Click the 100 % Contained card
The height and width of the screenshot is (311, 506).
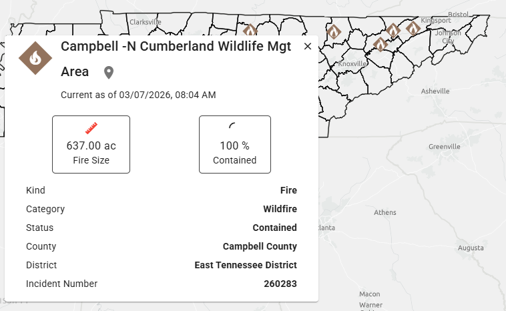coord(234,144)
